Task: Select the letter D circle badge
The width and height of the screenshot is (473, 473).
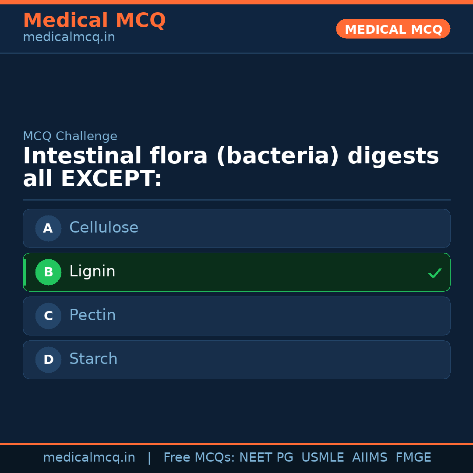Action: (48, 360)
